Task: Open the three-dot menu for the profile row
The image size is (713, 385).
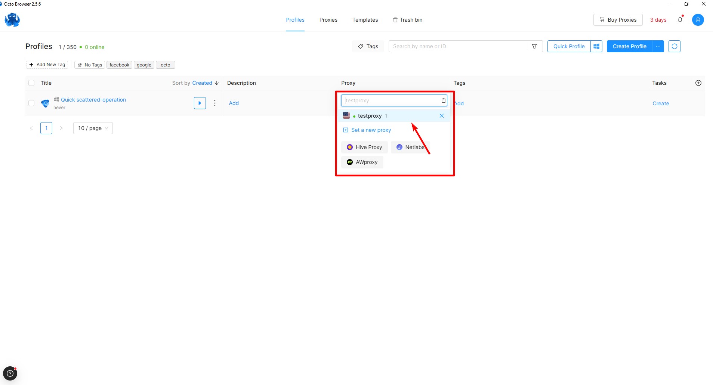Action: coord(215,103)
